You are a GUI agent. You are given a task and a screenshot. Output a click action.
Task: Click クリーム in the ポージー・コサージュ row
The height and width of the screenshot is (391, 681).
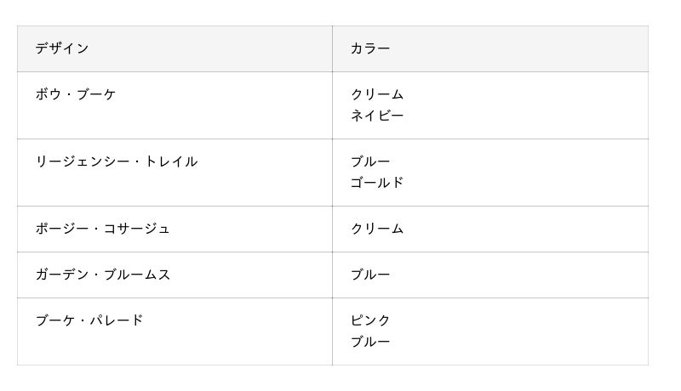pos(377,229)
